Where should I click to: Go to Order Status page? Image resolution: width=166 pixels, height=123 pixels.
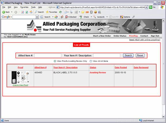tap(120, 36)
